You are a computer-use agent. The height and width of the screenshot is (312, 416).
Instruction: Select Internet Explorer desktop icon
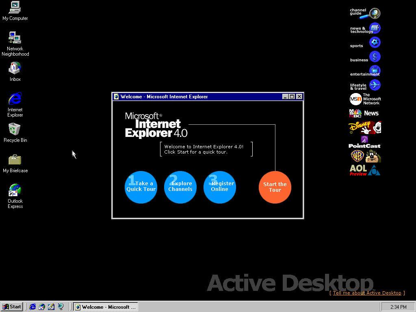15,104
